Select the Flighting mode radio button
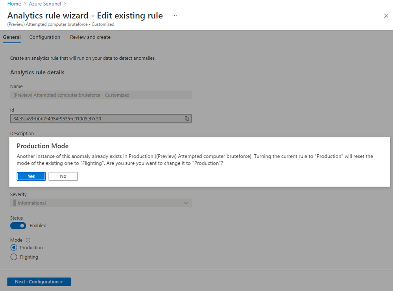The width and height of the screenshot is (393, 291). pos(14,257)
